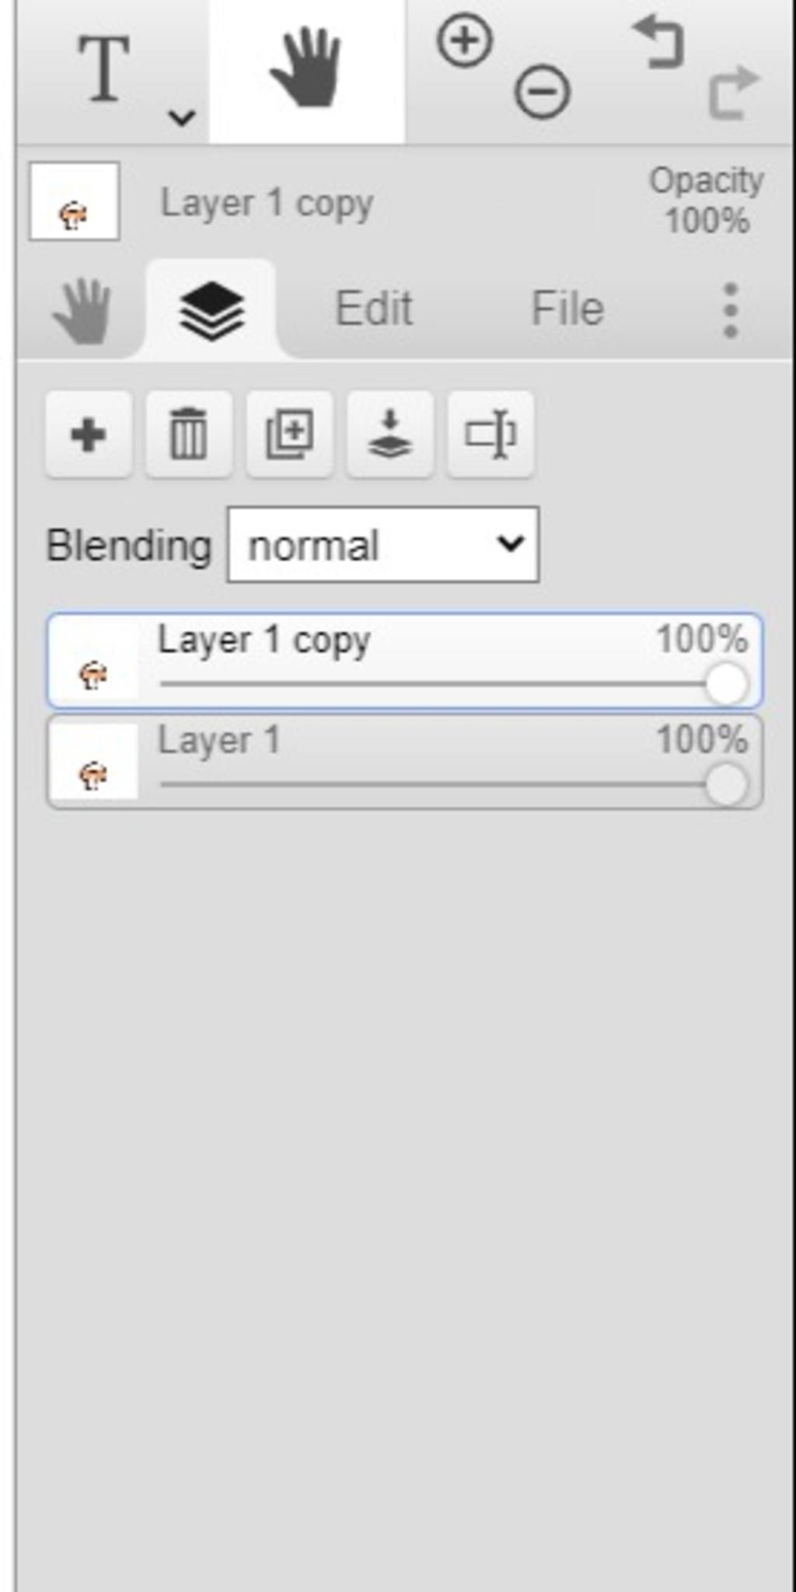Click the Layer 1 copy opacity slider handle

[726, 684]
